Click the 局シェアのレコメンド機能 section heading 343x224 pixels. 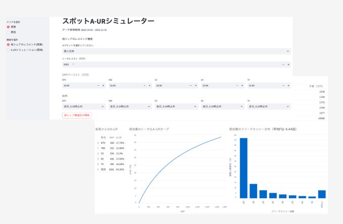click(77, 39)
